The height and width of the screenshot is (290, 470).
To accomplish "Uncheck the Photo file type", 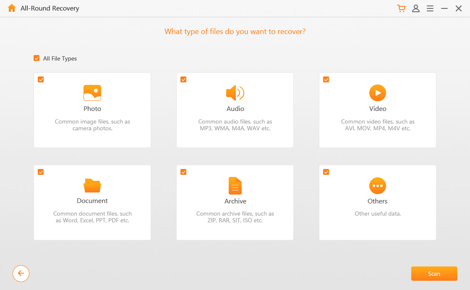I will click(41, 79).
